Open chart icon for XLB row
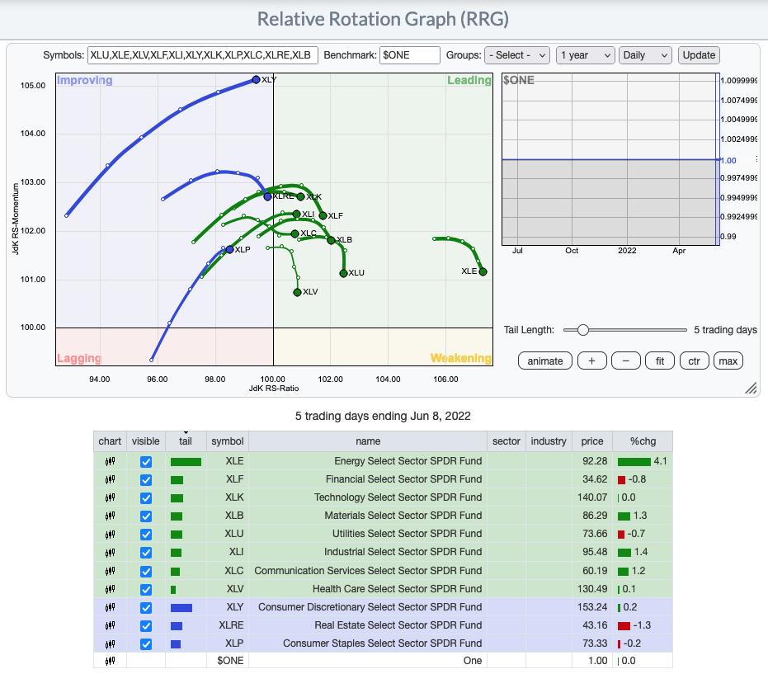768x674 pixels. click(x=110, y=516)
